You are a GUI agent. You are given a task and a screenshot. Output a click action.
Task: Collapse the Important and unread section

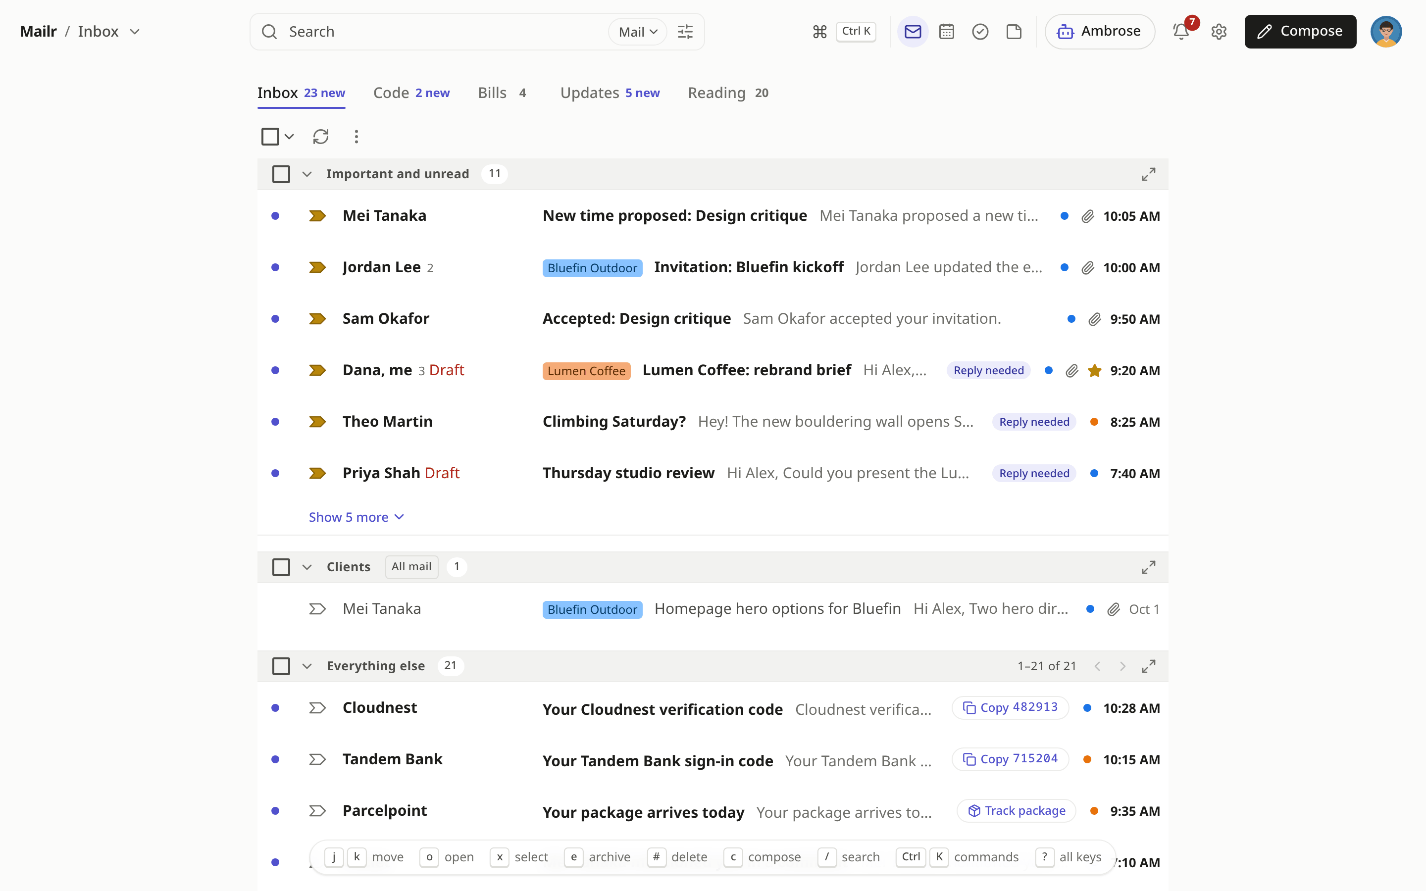pos(307,174)
